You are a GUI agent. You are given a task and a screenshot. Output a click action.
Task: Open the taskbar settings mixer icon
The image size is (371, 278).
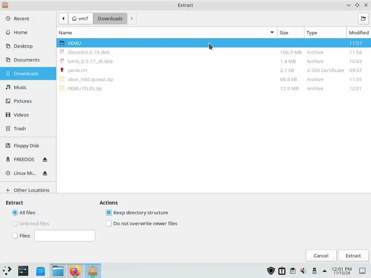point(23,271)
